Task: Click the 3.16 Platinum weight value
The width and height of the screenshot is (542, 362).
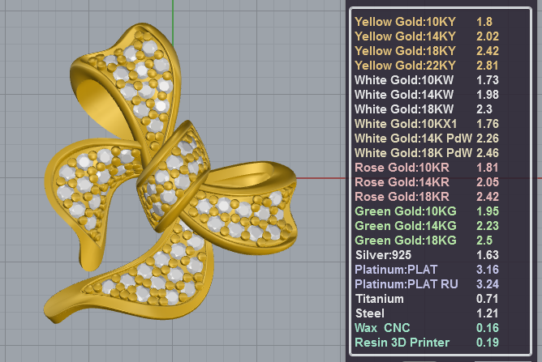Action: [x=488, y=270]
